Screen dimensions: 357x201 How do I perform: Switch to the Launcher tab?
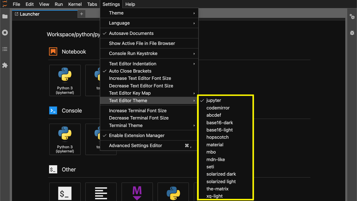(x=45, y=14)
